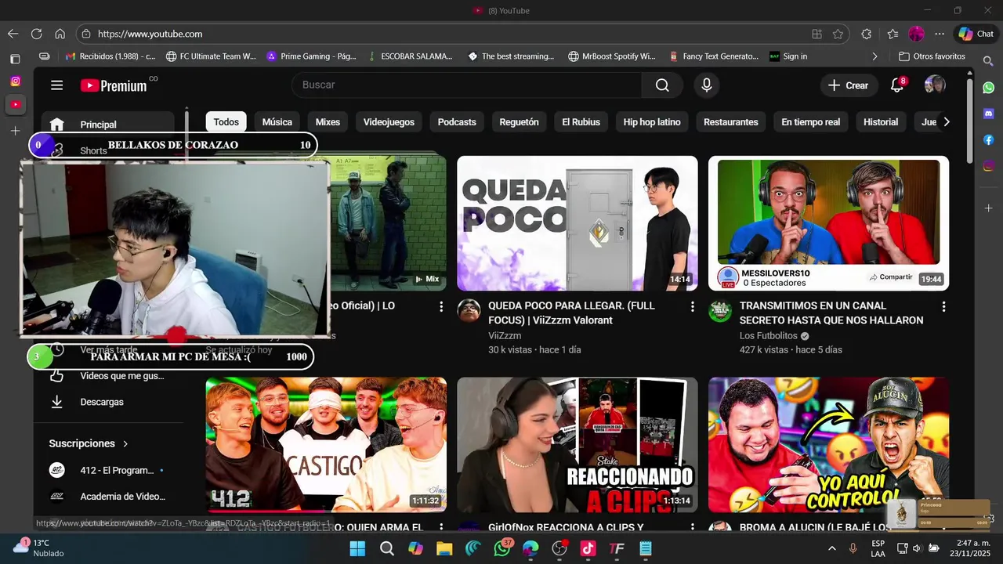Open the browser profile avatar
Image resolution: width=1003 pixels, height=564 pixels.
pyautogui.click(x=916, y=34)
